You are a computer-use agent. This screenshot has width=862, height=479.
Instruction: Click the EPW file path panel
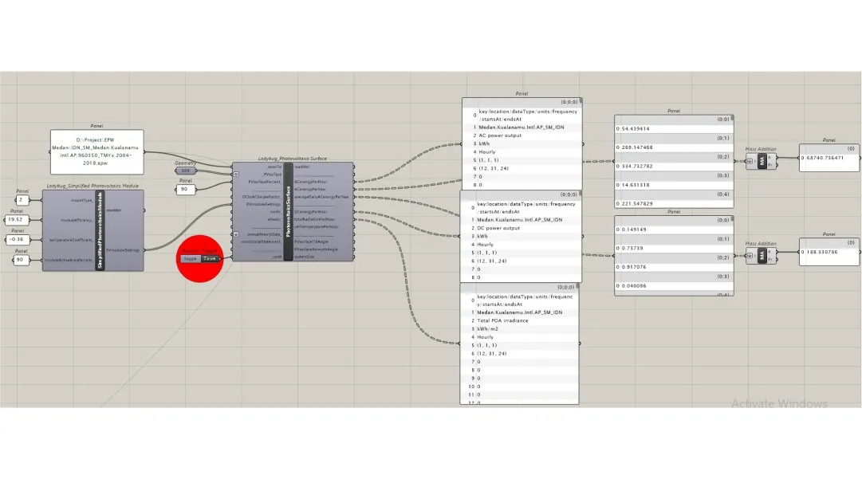pyautogui.click(x=96, y=151)
